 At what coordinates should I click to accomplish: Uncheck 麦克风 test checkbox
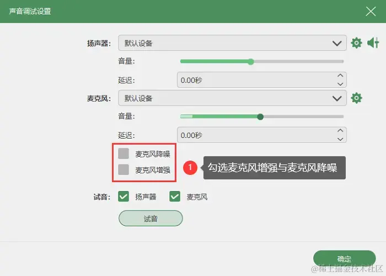[x=175, y=197]
